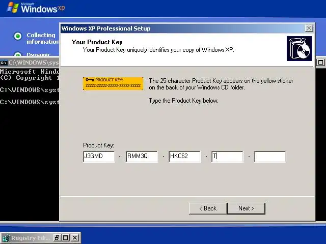Image resolution: width=326 pixels, height=244 pixels.
Task: Click the Back button in Setup
Action: (x=208, y=208)
